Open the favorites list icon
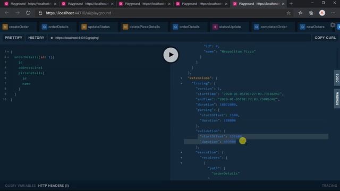The height and width of the screenshot is (191, 340). coord(300,13)
